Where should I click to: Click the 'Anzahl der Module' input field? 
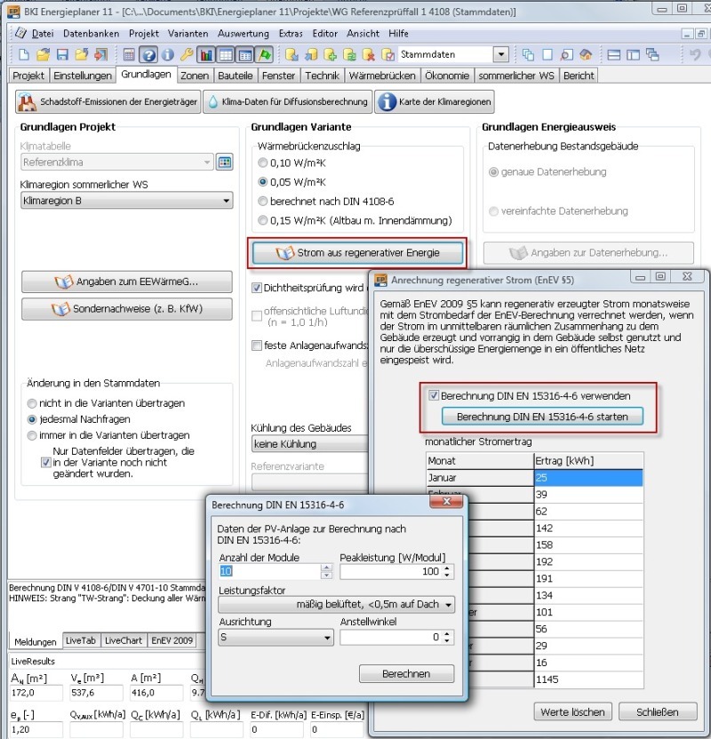(x=269, y=571)
